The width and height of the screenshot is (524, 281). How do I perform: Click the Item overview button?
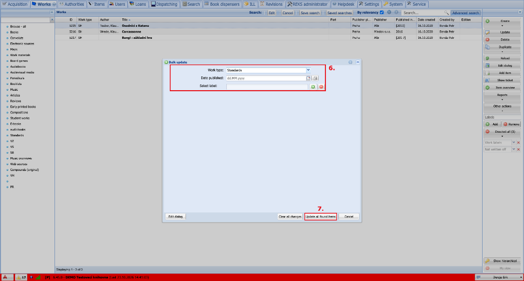tap(502, 88)
